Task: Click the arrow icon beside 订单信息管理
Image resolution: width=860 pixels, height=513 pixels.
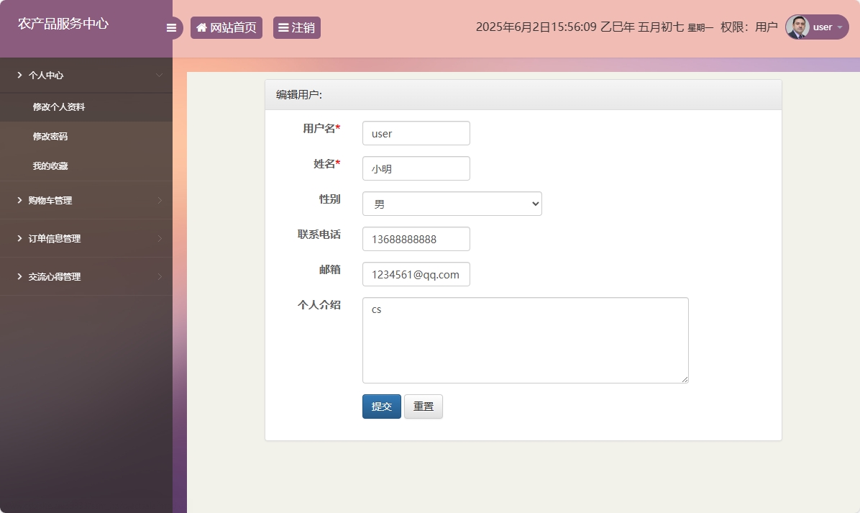Action: tap(161, 238)
